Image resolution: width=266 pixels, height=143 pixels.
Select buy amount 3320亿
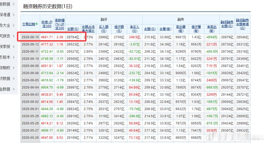104,138
